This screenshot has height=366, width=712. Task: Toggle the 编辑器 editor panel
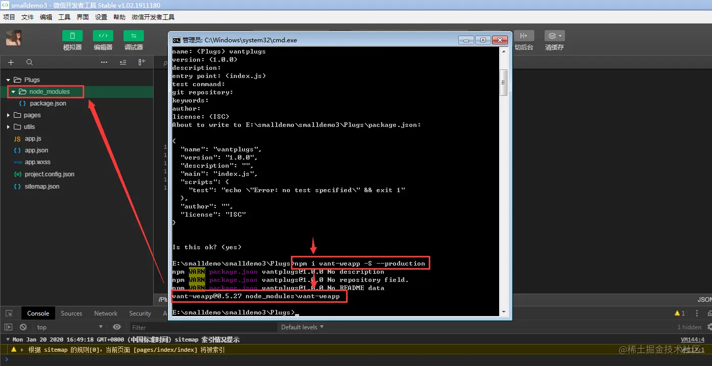click(103, 36)
